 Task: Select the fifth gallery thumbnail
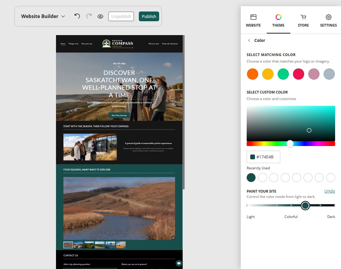pos(110,245)
